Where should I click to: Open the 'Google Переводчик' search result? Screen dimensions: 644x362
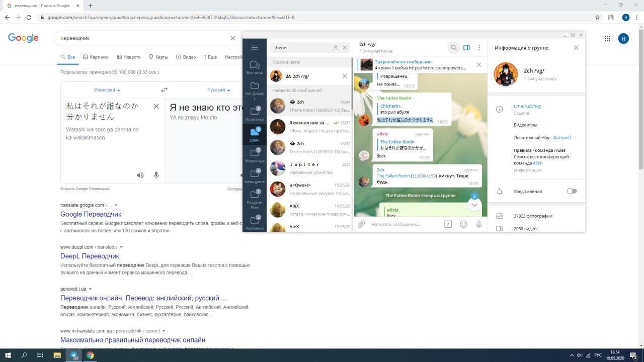coord(91,214)
